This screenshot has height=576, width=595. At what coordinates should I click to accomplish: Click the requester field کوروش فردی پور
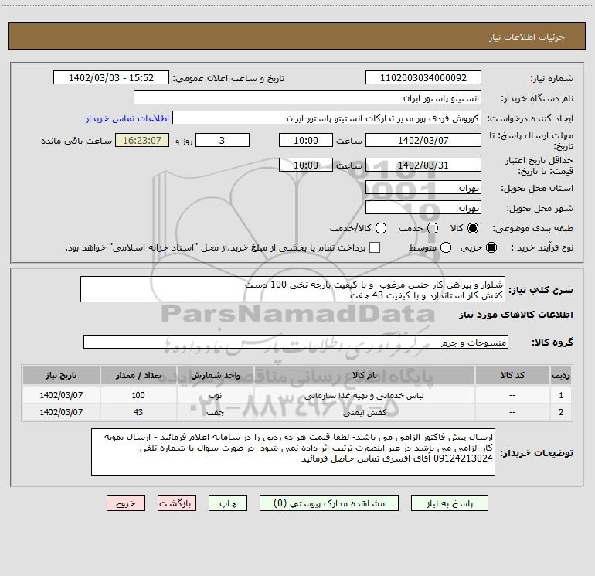[x=327, y=118]
